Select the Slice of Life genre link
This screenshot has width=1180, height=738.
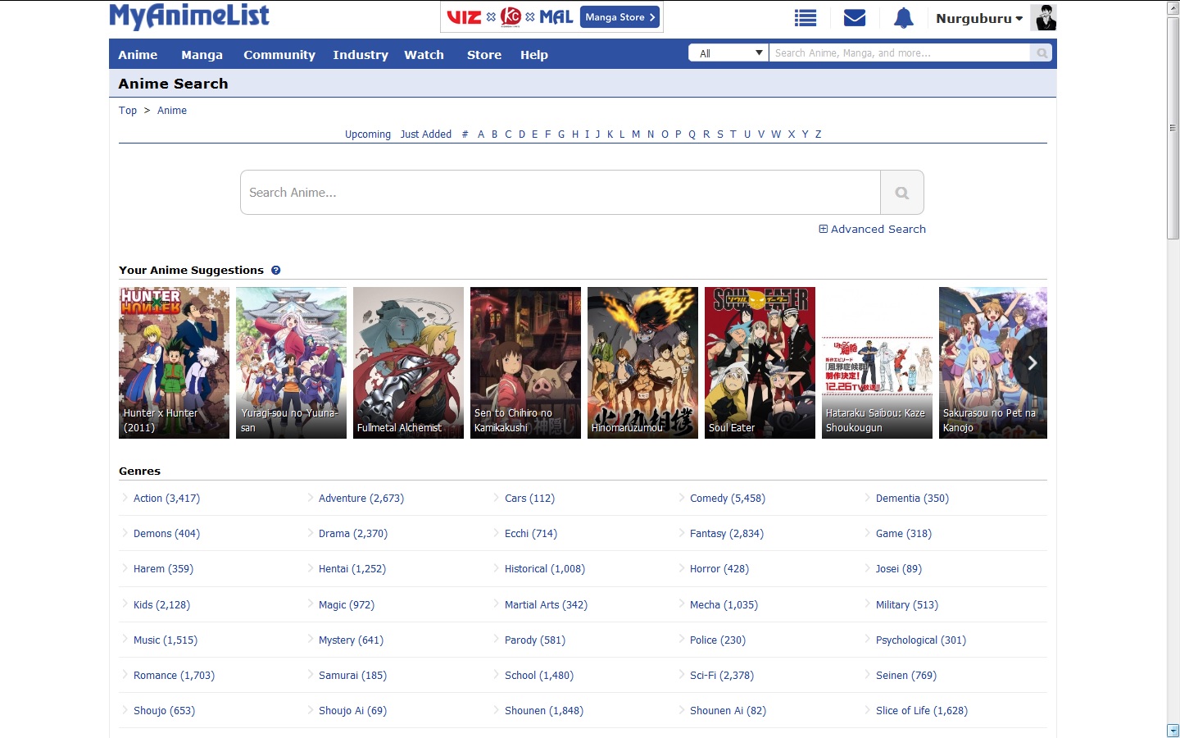(922, 711)
